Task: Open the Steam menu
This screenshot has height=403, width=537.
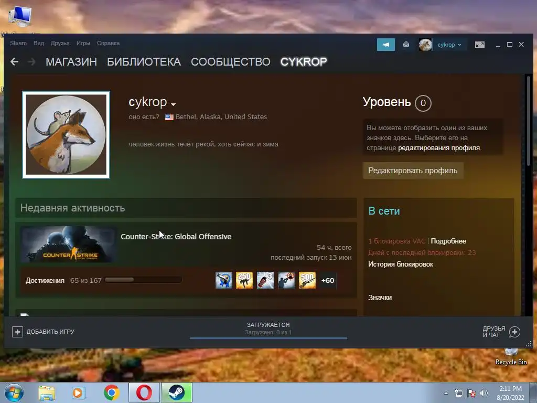Action: tap(18, 43)
